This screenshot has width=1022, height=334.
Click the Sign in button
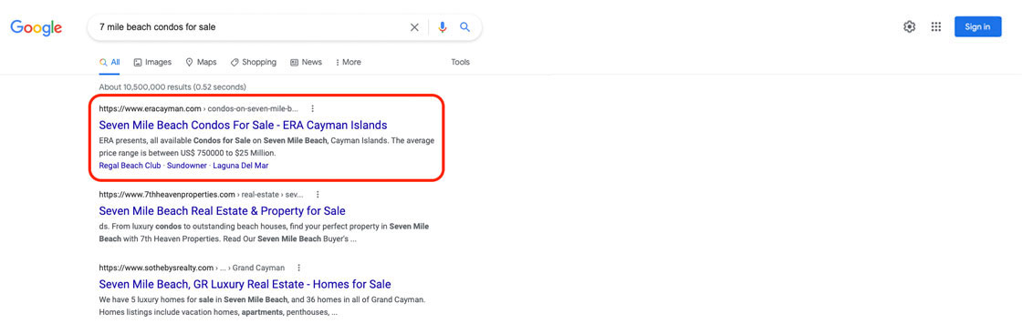click(977, 26)
